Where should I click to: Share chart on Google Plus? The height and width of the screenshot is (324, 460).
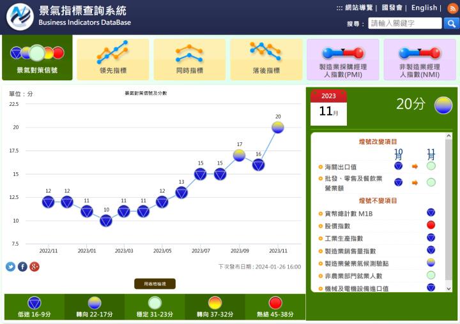pyautogui.click(x=34, y=267)
